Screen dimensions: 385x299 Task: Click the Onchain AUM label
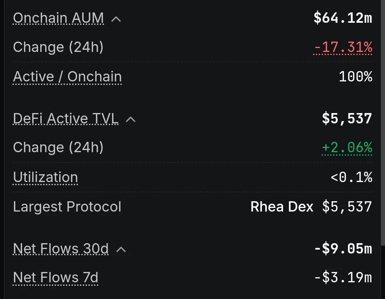coord(58,18)
